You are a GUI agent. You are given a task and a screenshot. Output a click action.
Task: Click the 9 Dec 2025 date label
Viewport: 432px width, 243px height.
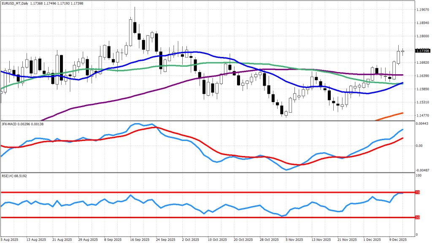[x=398, y=239]
